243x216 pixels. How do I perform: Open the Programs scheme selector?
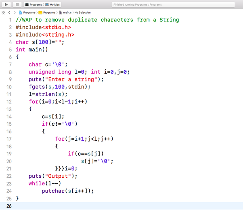34,4
